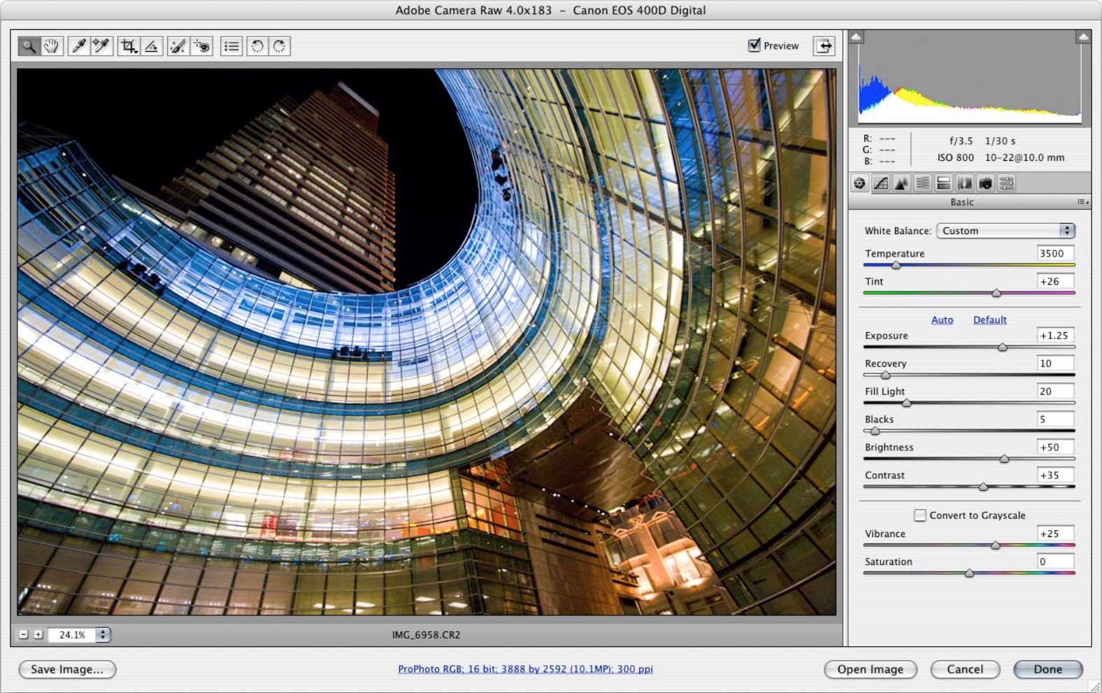The height and width of the screenshot is (693, 1102).
Task: Click the Exposure slider handle
Action: click(x=1003, y=347)
